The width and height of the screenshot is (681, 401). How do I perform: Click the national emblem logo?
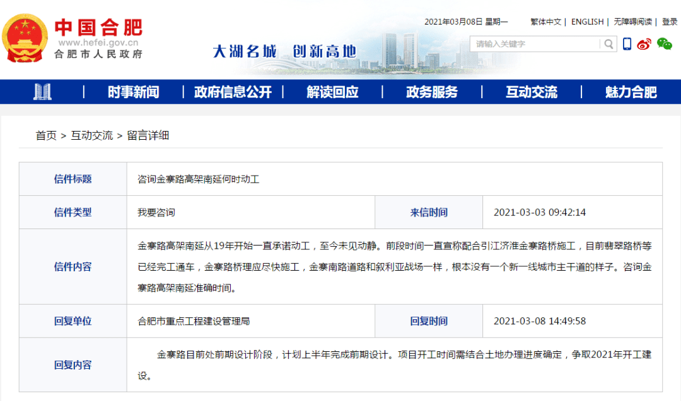pyautogui.click(x=25, y=38)
